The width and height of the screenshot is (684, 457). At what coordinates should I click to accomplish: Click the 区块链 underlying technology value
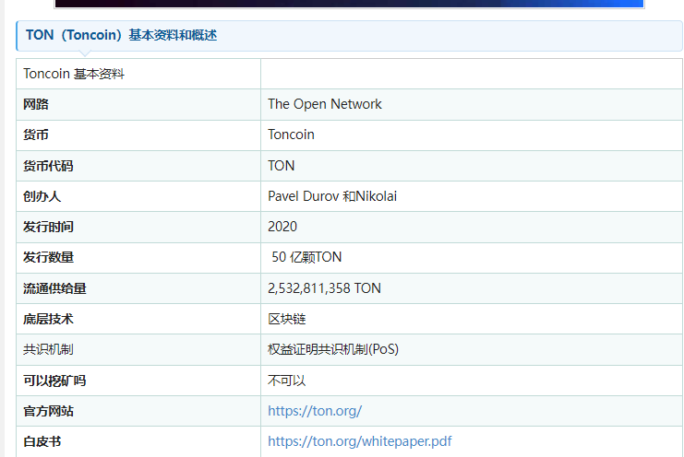click(286, 319)
